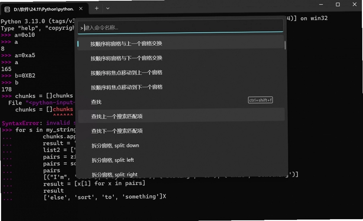Click the ctrl+shift+f shortcut badge
The height and width of the screenshot is (221, 363).
point(260,100)
